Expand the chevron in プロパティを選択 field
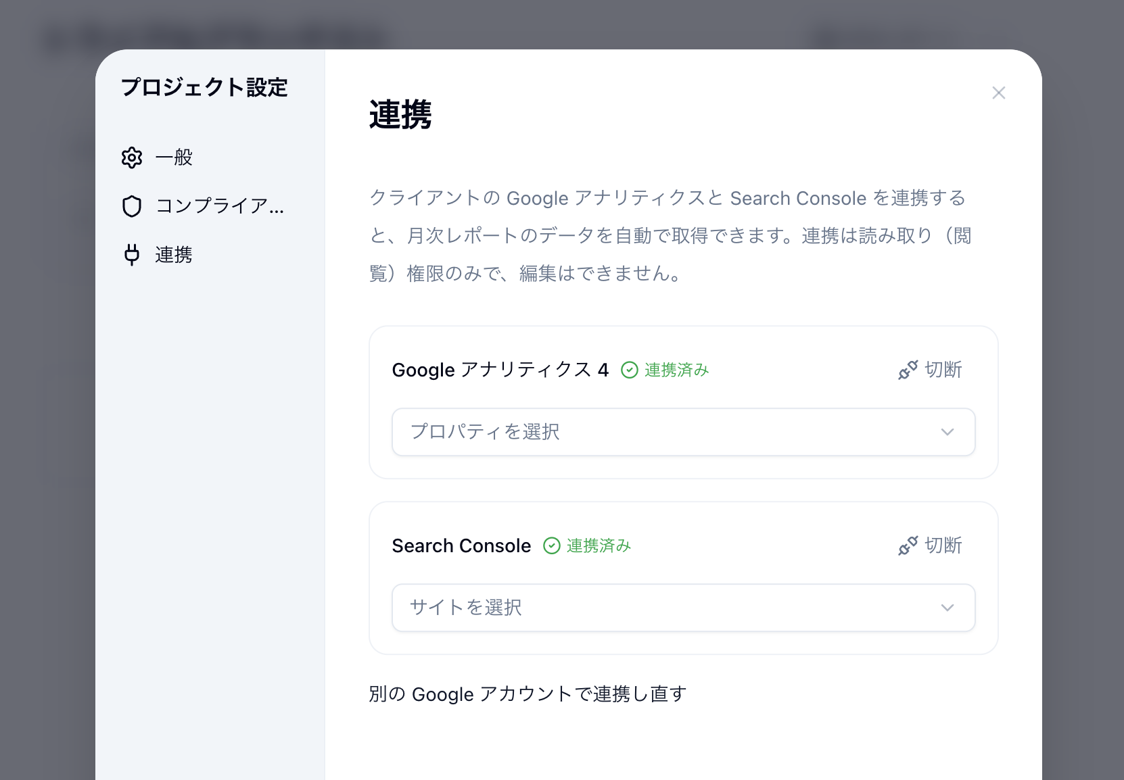Image resolution: width=1124 pixels, height=780 pixels. point(947,432)
